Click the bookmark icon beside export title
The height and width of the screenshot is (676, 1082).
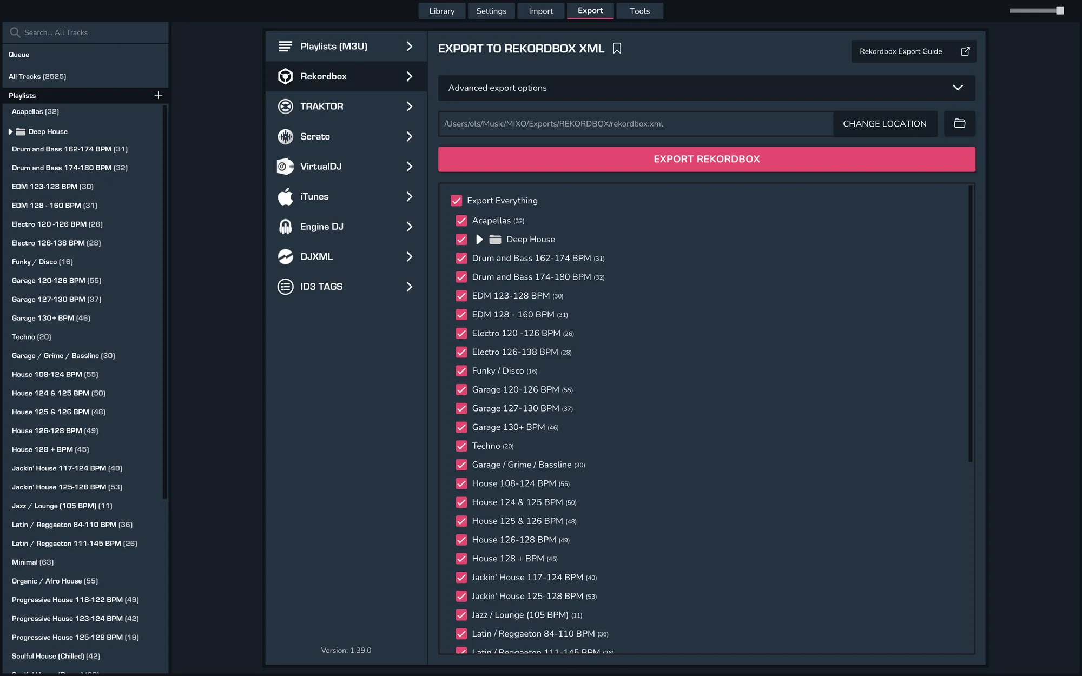tap(617, 49)
